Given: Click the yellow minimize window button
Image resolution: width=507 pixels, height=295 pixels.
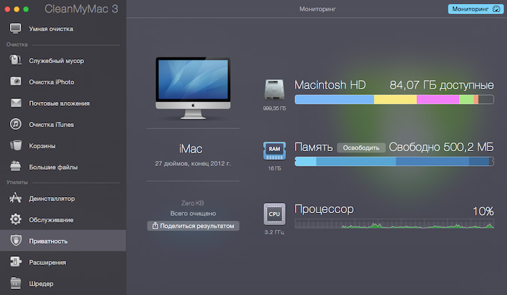Looking at the screenshot, I should [17, 9].
